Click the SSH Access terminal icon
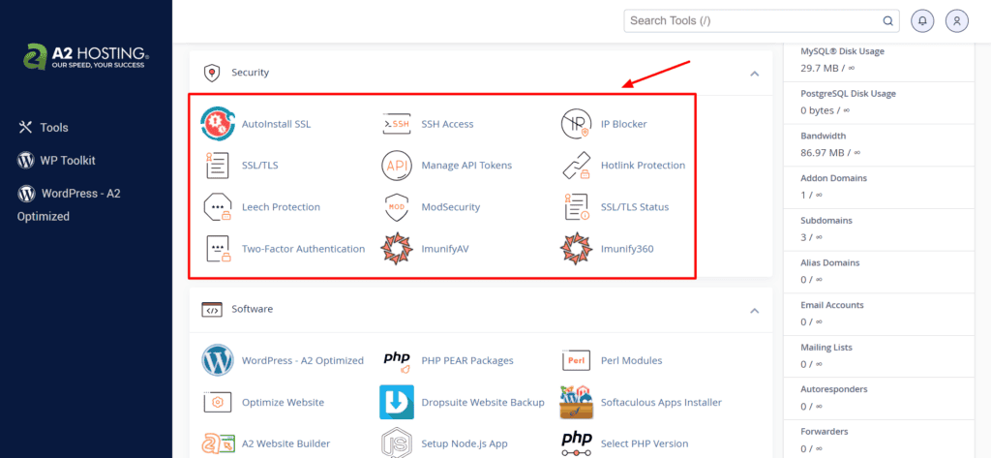The image size is (991, 458). [397, 124]
